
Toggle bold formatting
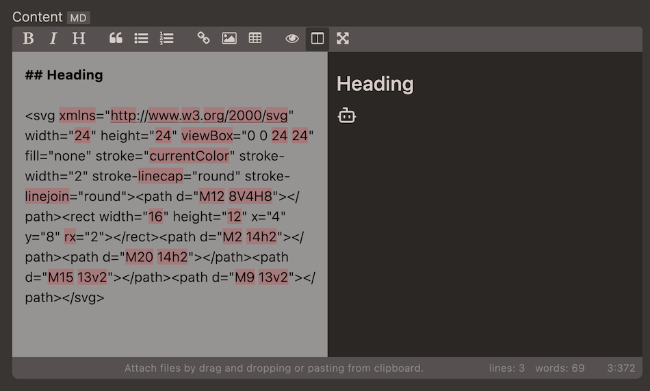(28, 38)
